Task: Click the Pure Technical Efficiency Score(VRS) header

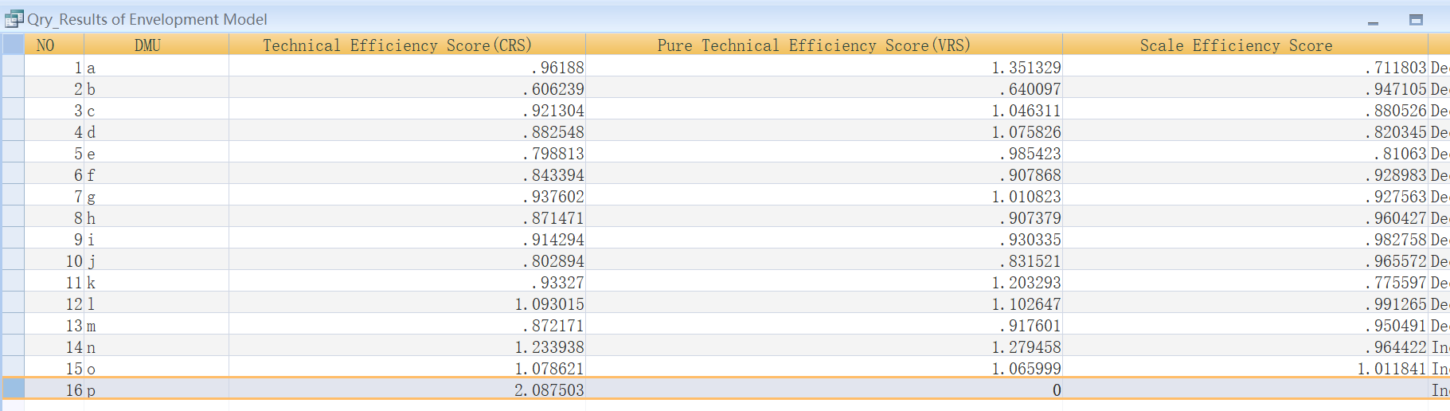Action: [814, 45]
